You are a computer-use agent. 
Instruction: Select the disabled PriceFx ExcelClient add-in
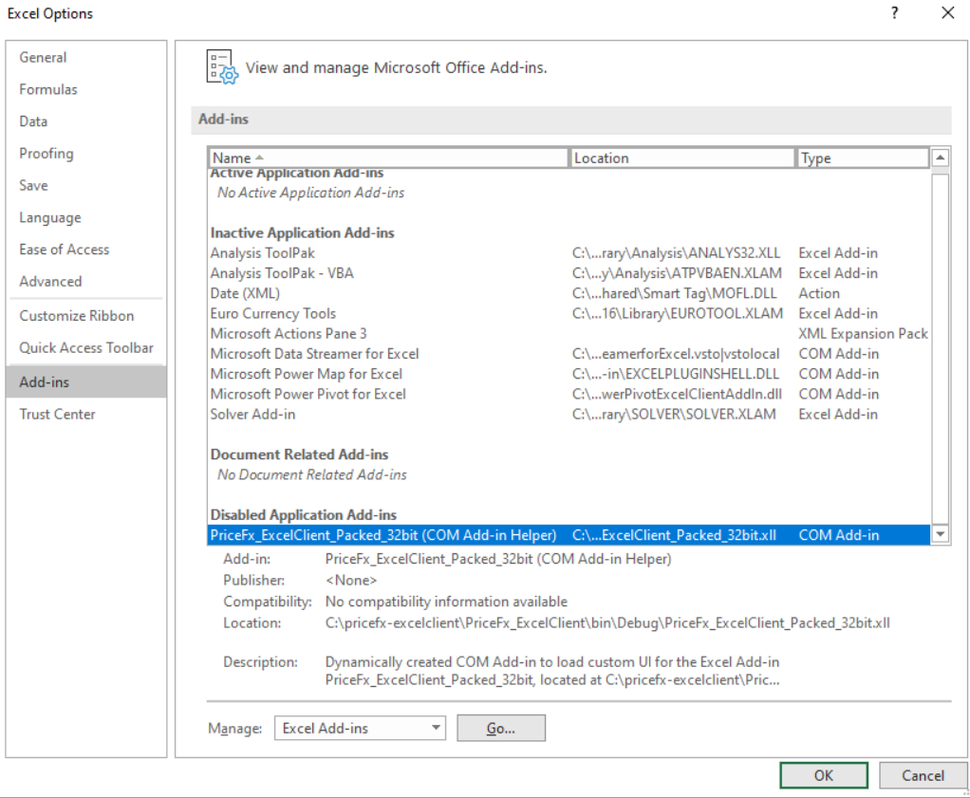point(380,534)
